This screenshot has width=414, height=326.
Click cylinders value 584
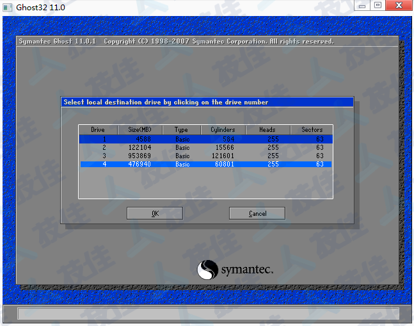point(228,139)
